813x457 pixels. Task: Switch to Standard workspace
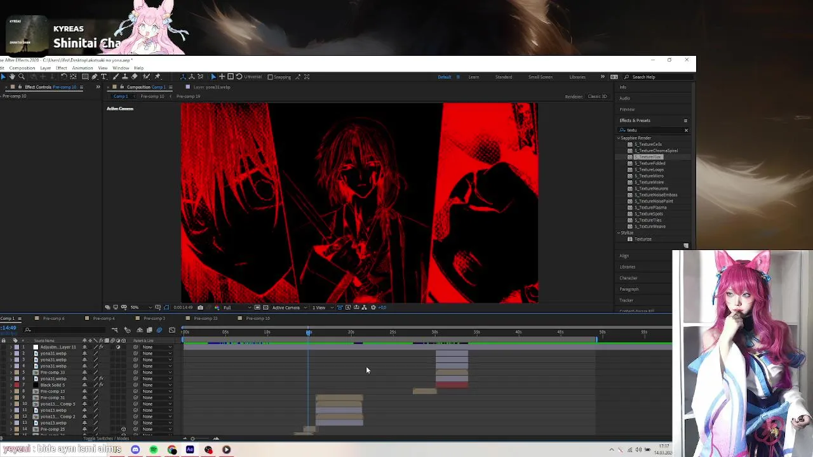(504, 77)
